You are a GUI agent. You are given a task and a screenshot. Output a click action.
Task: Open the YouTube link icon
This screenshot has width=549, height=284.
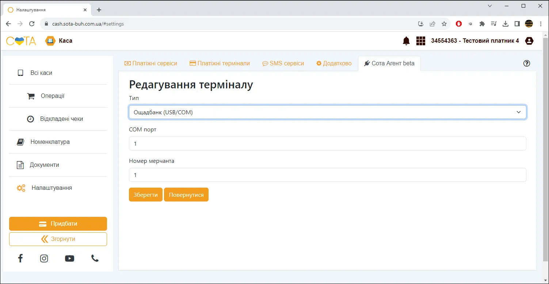pos(69,258)
